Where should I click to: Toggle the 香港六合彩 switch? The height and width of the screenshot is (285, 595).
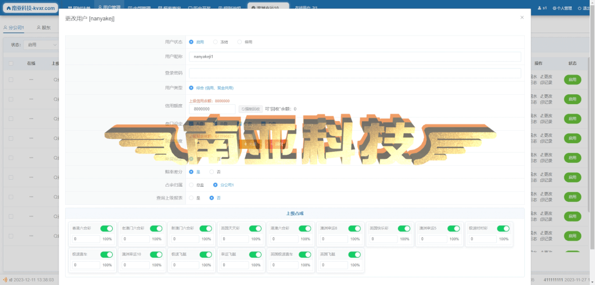[x=107, y=229]
